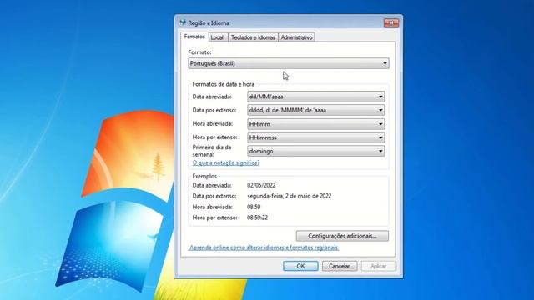534x300 pixels.
Task: Click the Configurações adicionais button
Action: point(342,236)
